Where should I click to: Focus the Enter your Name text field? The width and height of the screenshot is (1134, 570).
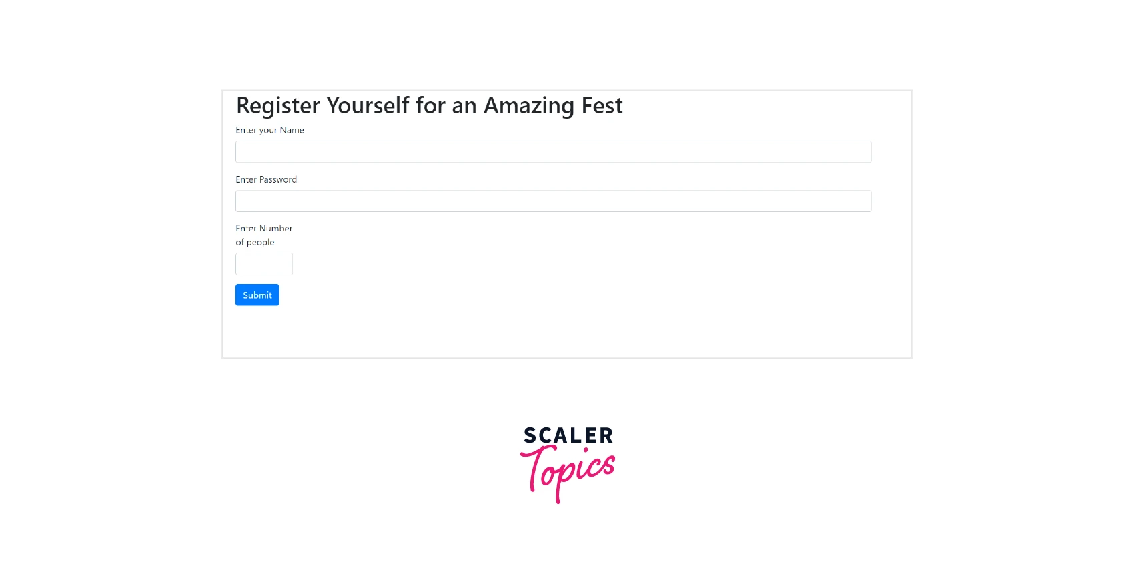tap(553, 151)
